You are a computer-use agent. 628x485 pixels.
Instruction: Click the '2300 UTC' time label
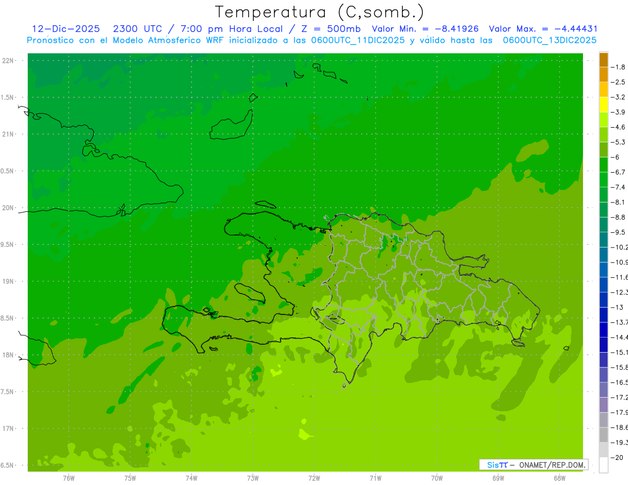(138, 29)
